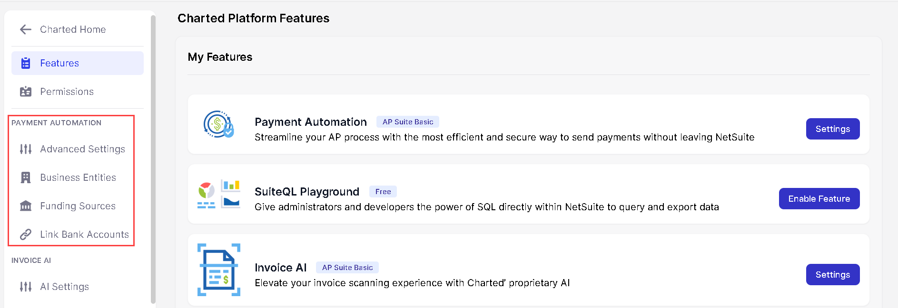Viewport: 898px width, 308px height.
Task: Open Settings for Payment Automation
Action: [832, 129]
